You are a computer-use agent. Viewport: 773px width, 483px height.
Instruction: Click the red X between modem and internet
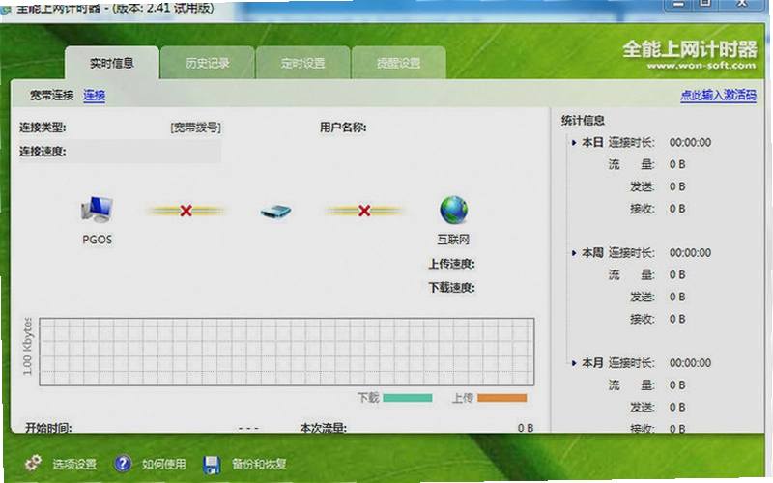tap(364, 211)
